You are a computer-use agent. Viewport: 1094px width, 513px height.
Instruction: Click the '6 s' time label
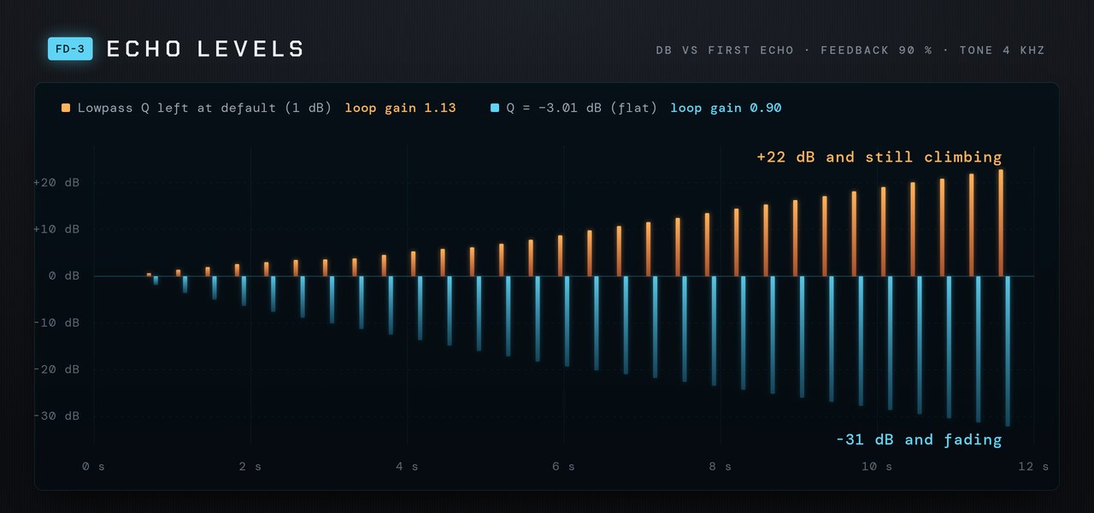point(564,467)
